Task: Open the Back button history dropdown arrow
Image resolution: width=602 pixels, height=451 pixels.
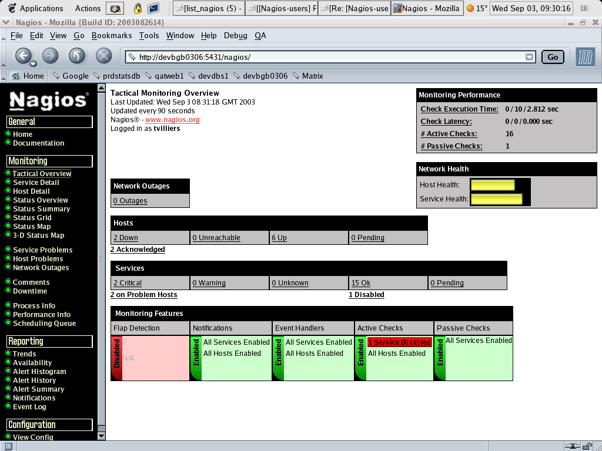Action: (33, 63)
